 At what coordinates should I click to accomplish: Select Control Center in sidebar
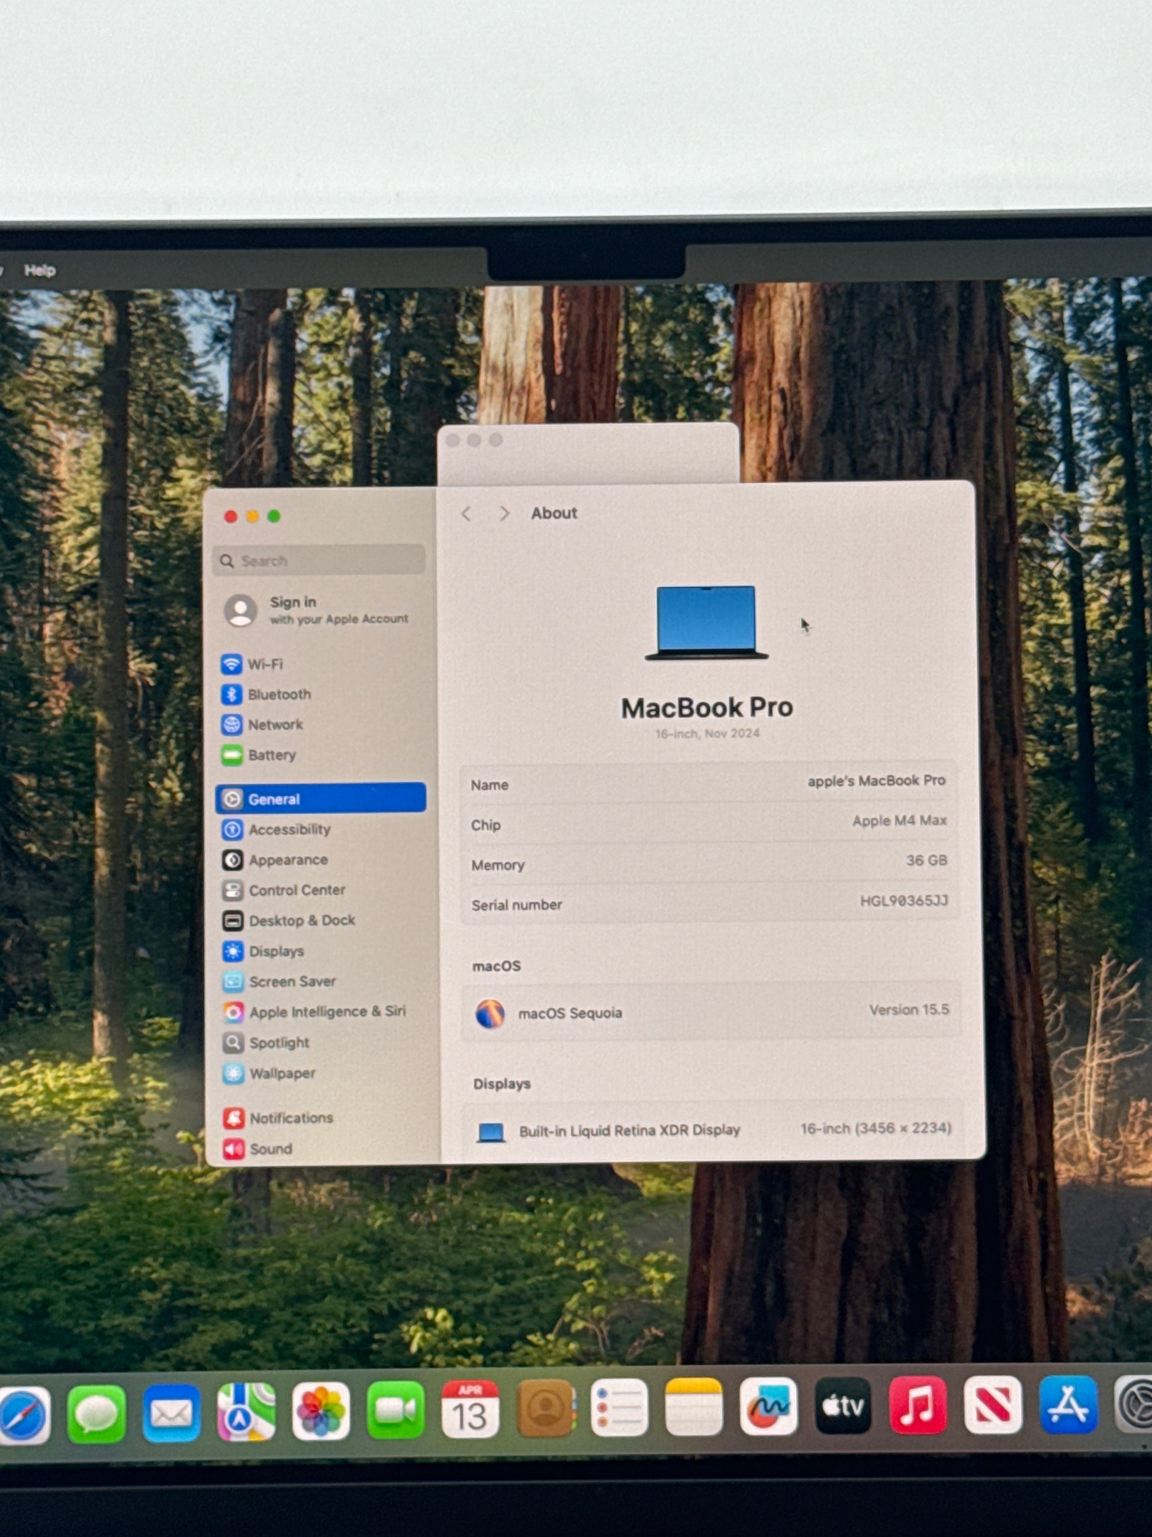[x=296, y=890]
